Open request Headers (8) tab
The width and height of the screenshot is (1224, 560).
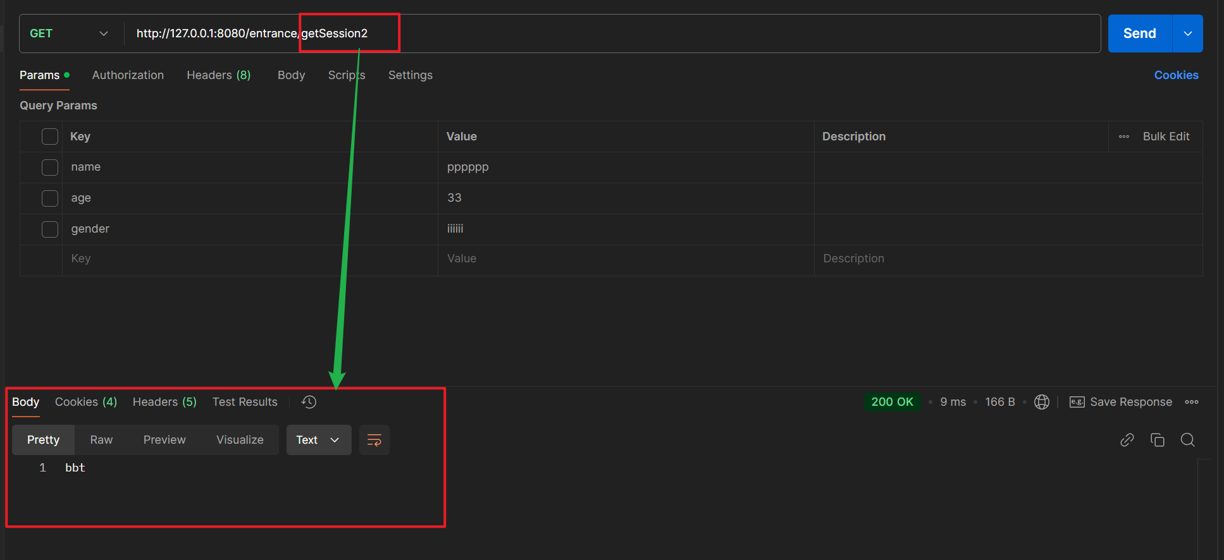coord(219,75)
